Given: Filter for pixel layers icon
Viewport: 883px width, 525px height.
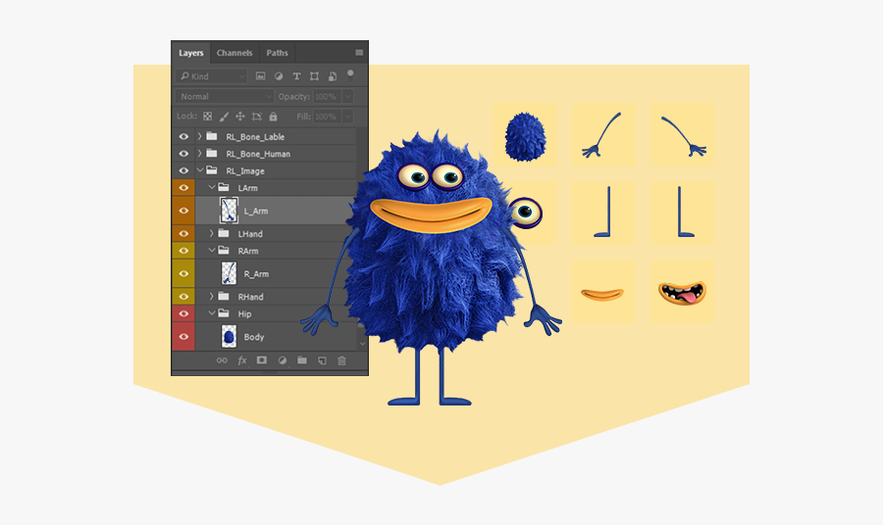Looking at the screenshot, I should 260,75.
